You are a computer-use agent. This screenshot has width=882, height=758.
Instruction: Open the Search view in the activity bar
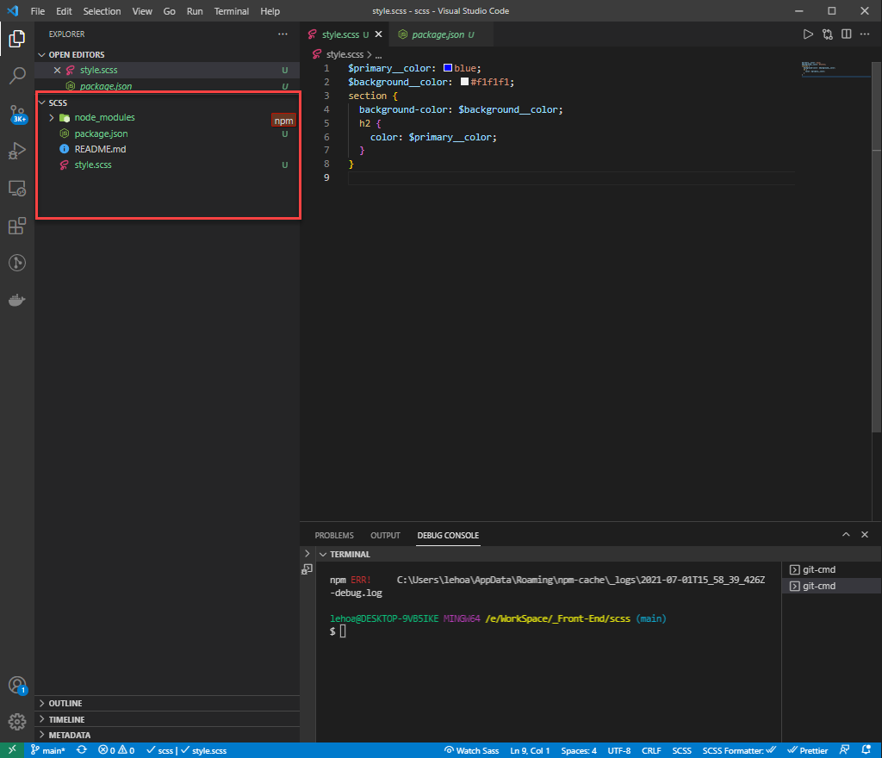(17, 75)
